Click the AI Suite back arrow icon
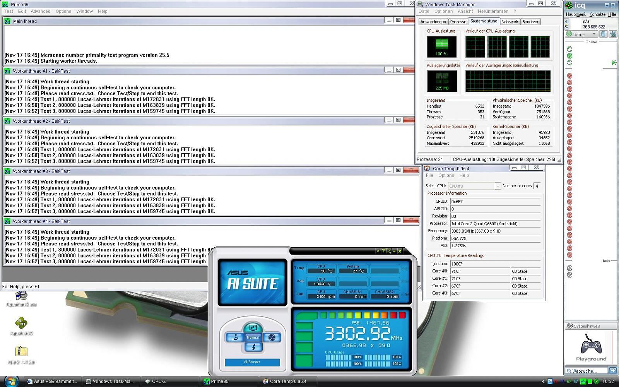This screenshot has height=387, width=619. (x=378, y=251)
